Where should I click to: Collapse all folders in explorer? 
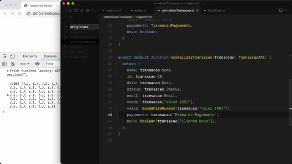[x=88, y=10]
